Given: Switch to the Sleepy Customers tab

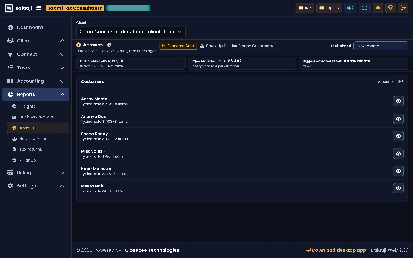Looking at the screenshot, I should coord(252,46).
